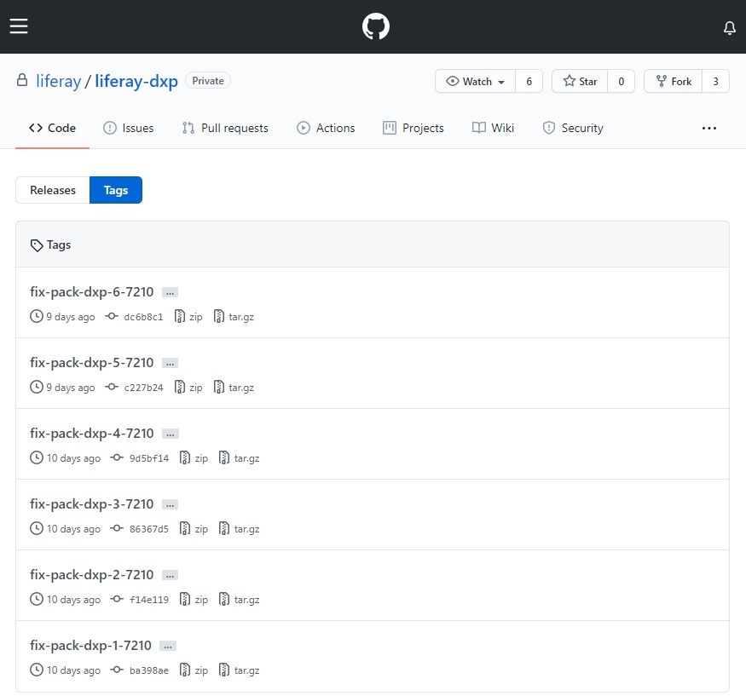The image size is (746, 696).
Task: Open the Security tab
Action: click(x=573, y=129)
